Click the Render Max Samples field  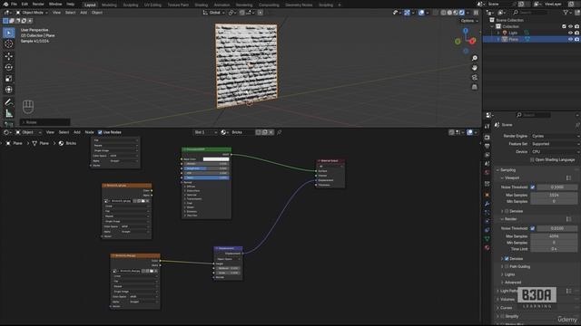[x=554, y=235]
